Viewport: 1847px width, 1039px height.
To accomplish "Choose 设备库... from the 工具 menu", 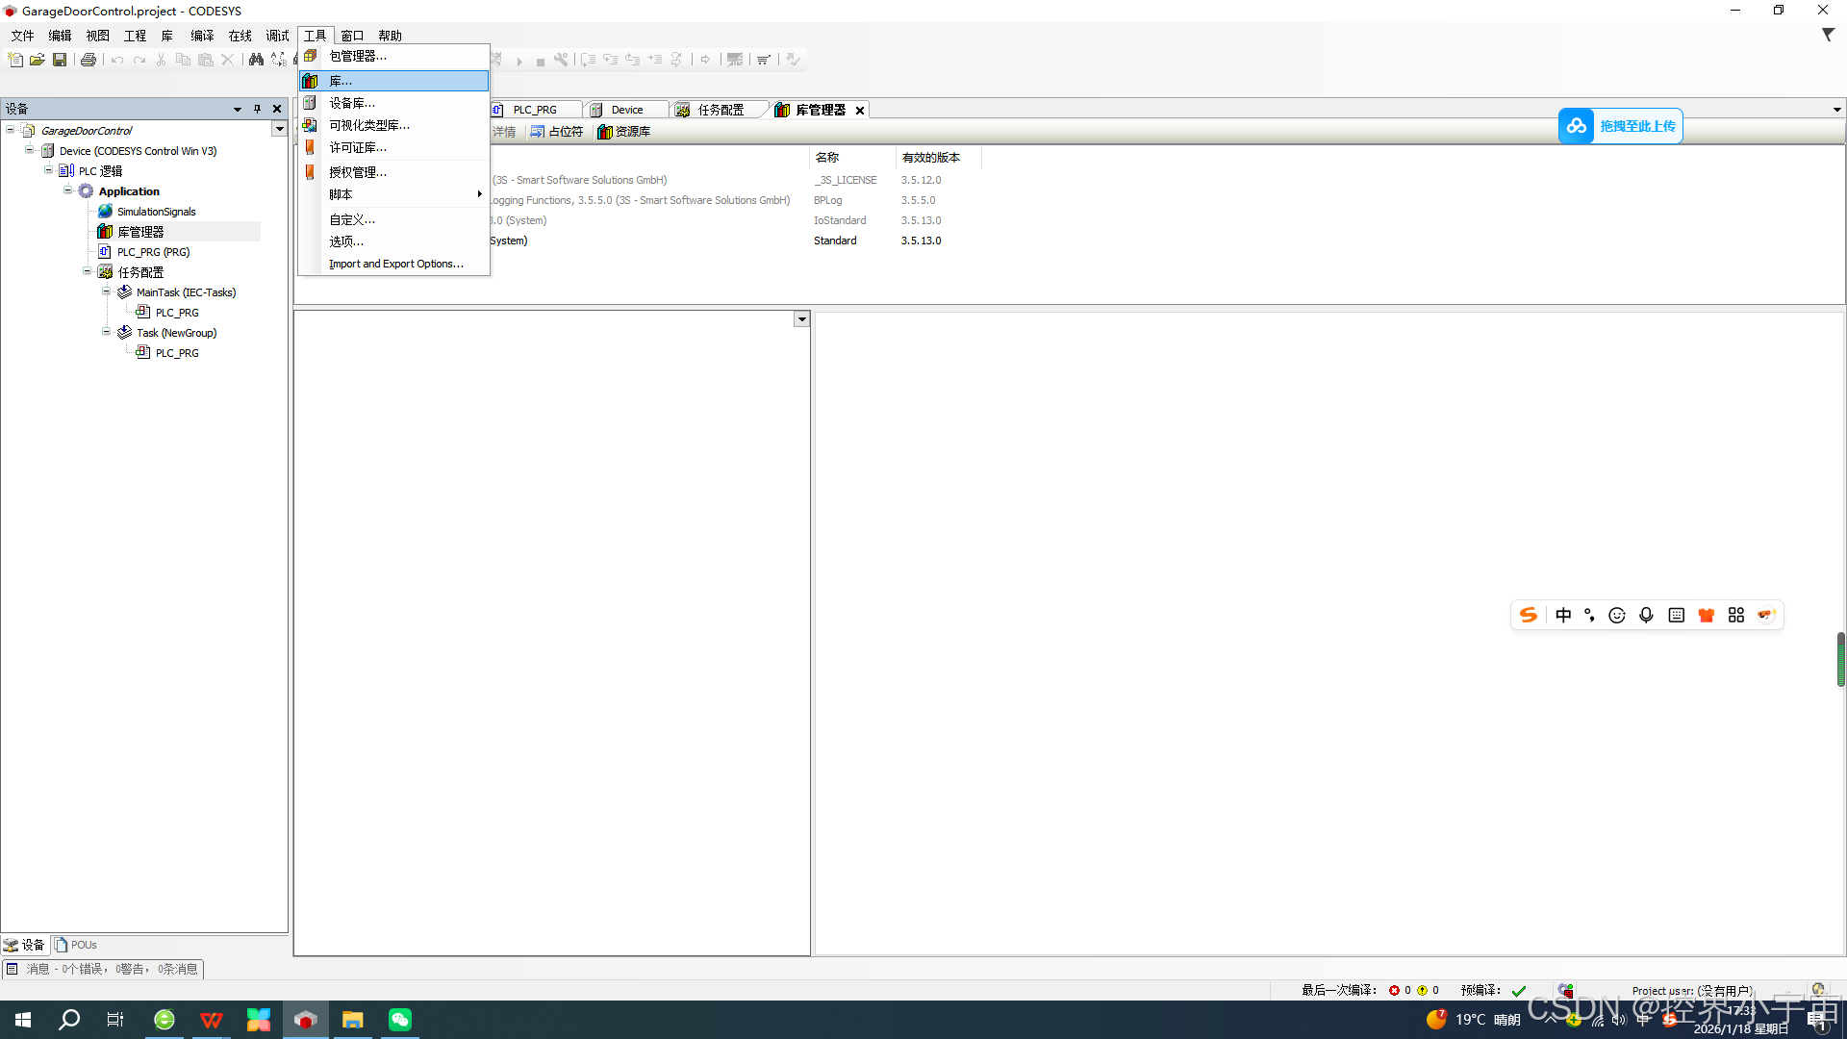I will pos(352,103).
